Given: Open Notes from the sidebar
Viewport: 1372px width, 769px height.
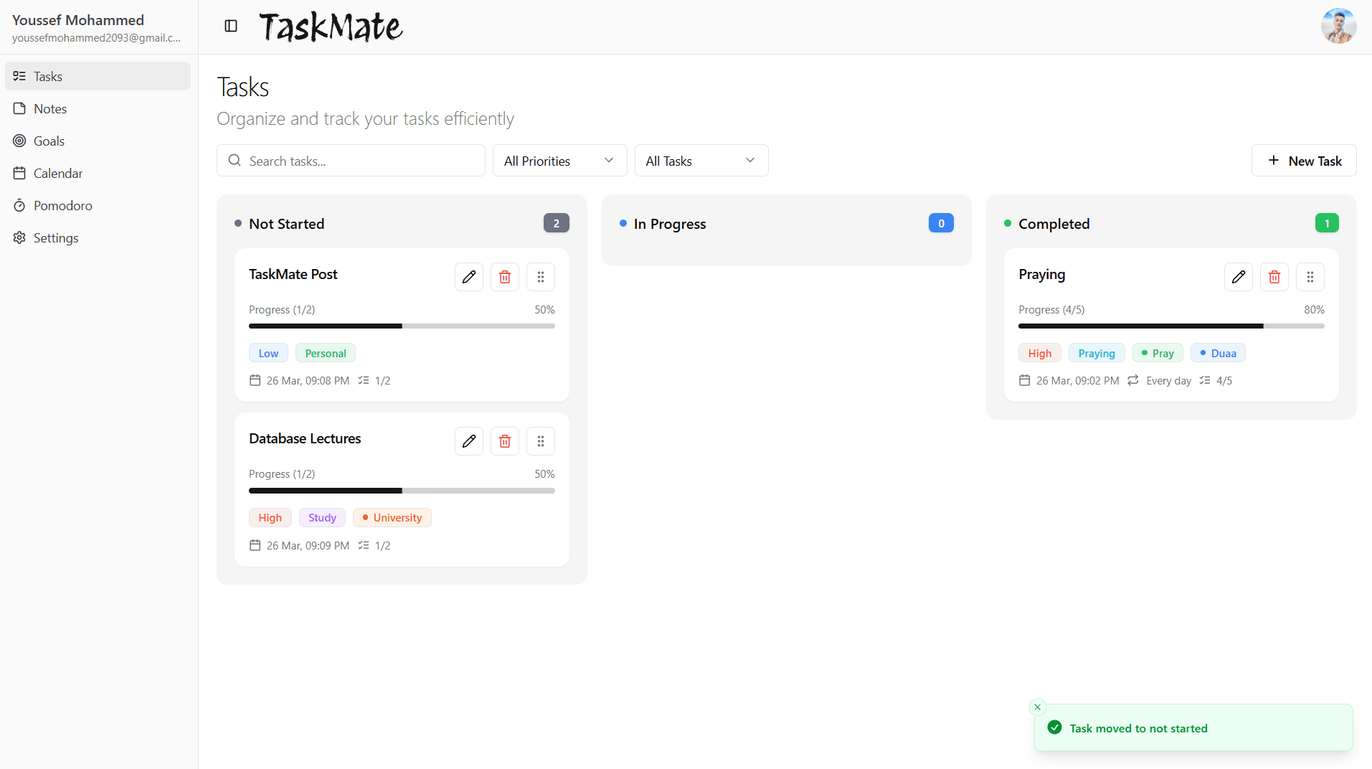Looking at the screenshot, I should coord(50,108).
